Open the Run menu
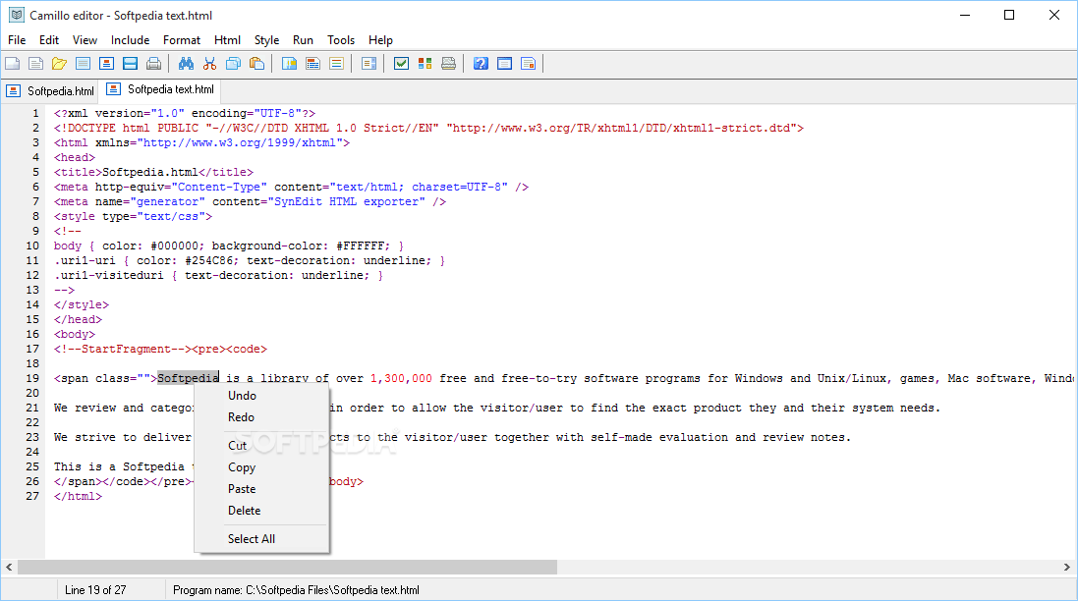The image size is (1078, 601). point(303,40)
